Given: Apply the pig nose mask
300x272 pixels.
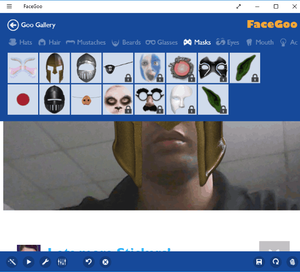Looking at the screenshot, I should click(86, 100).
